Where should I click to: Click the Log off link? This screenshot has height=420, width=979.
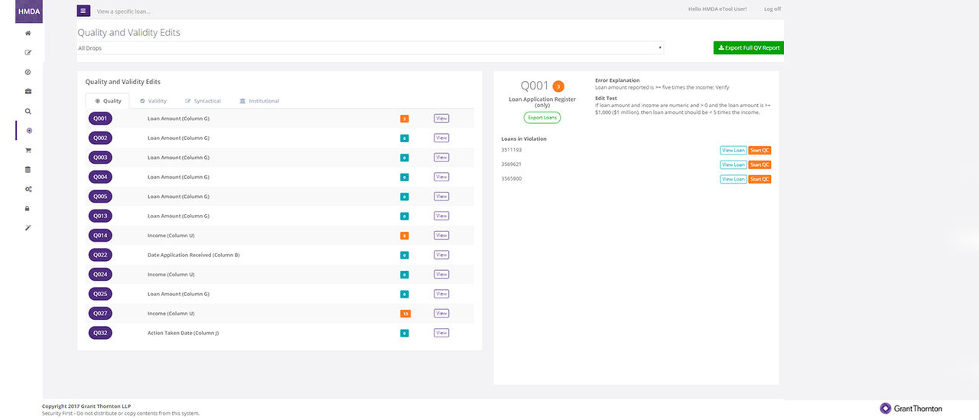[772, 9]
